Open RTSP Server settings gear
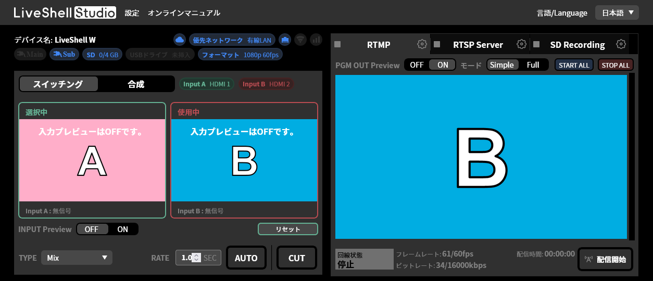The image size is (653, 281). pos(521,44)
